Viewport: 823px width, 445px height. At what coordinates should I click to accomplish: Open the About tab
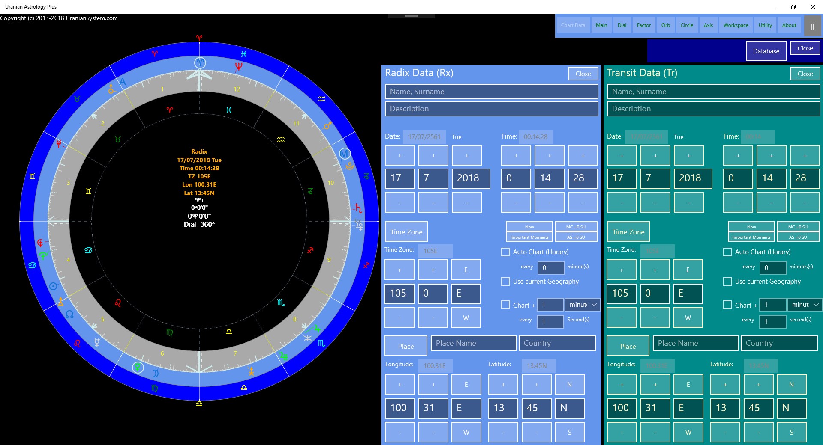(789, 25)
